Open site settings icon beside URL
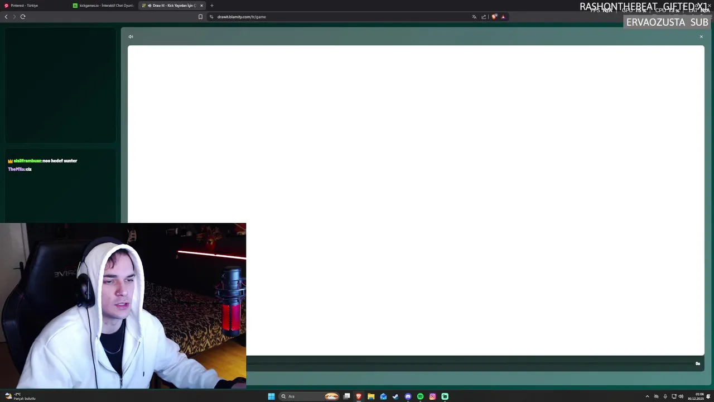The image size is (714, 402). pyautogui.click(x=211, y=17)
